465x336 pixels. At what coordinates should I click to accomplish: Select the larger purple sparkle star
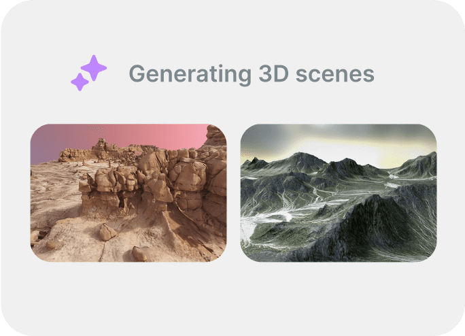click(94, 68)
